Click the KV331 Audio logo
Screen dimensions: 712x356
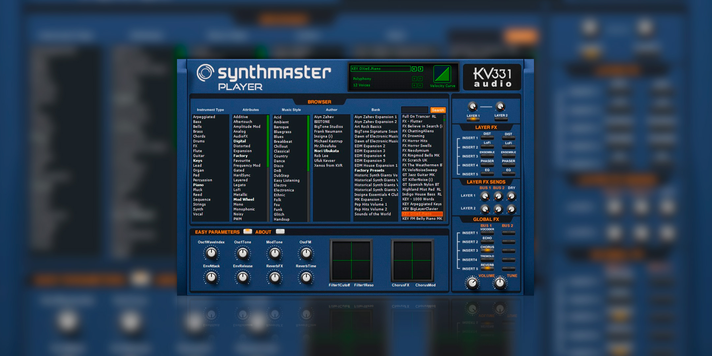click(492, 77)
